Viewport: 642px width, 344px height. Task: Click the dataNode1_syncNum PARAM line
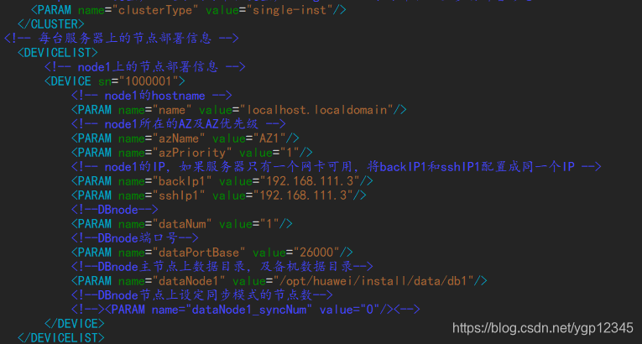coord(246,310)
